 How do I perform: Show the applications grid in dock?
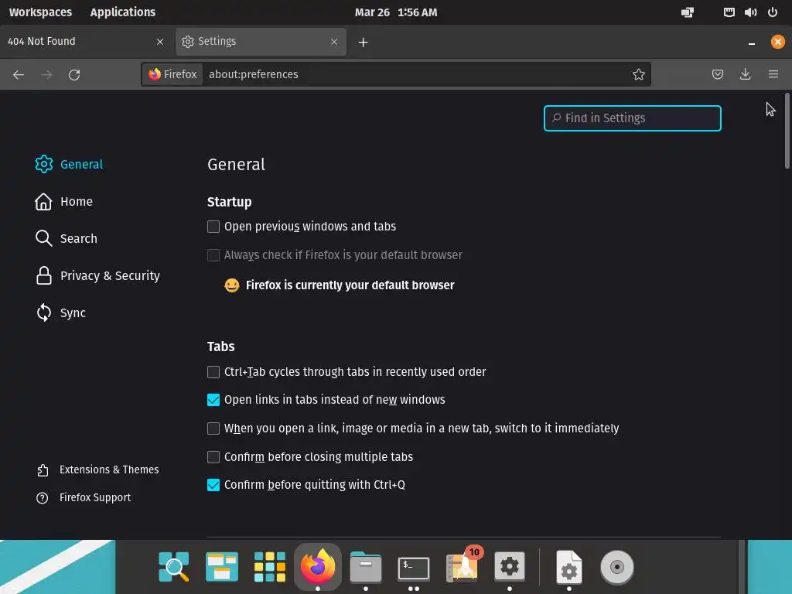tap(270, 567)
